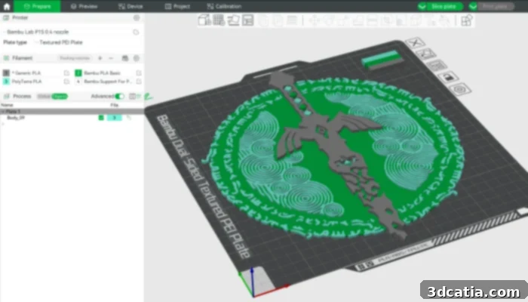Switch Process mode to Global

tap(44, 97)
